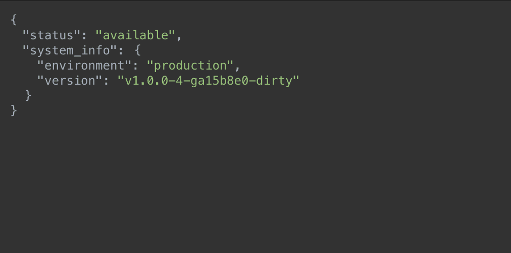Click the "system_info" key
Viewport: 511px width, 253px height.
pos(70,50)
